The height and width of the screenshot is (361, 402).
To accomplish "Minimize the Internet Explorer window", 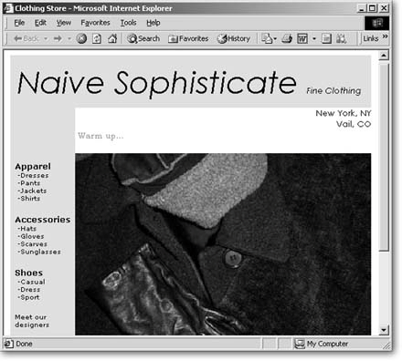I will (361, 8).
